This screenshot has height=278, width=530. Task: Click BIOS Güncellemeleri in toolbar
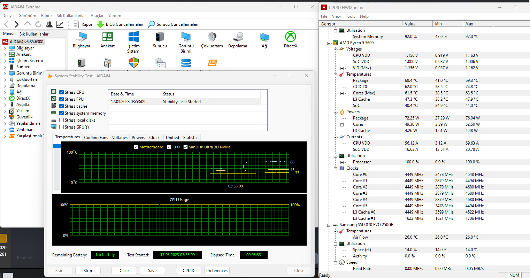tap(120, 24)
